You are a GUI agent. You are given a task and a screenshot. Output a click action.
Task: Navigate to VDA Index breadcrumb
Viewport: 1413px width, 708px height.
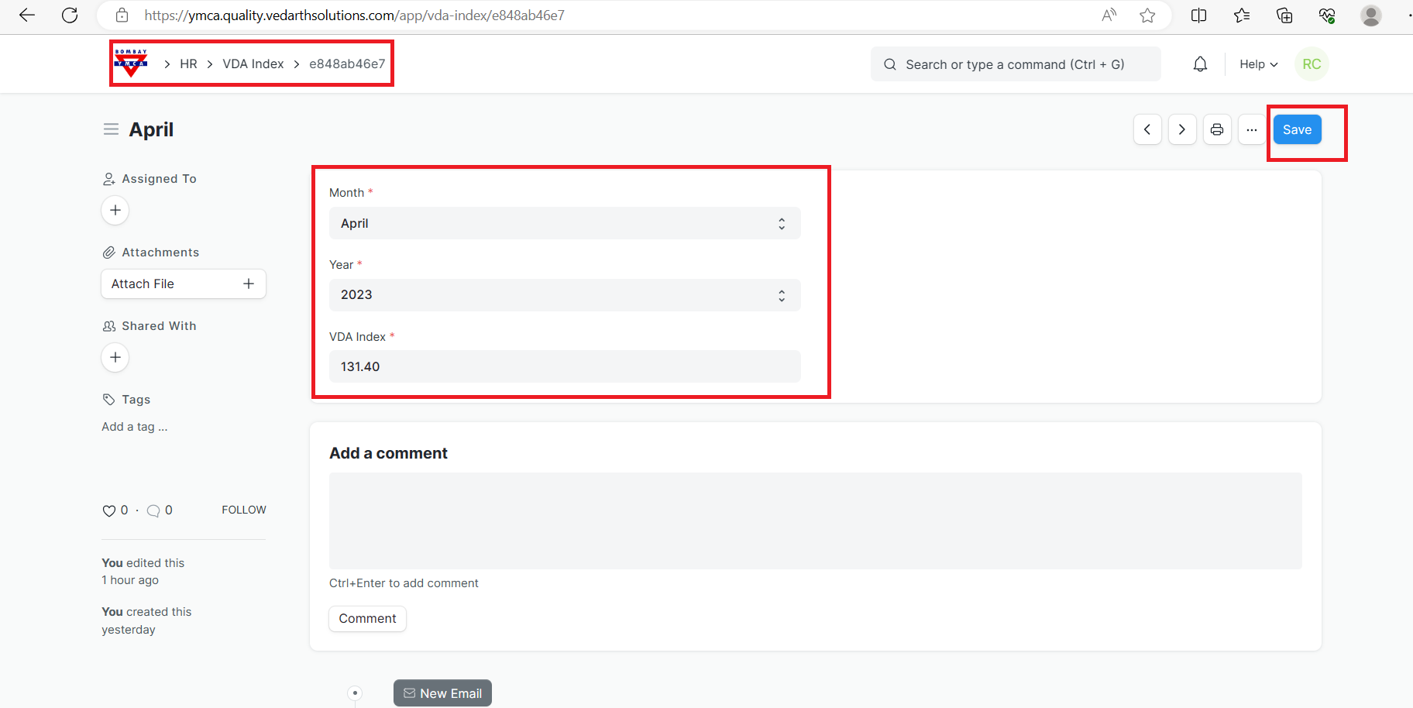point(253,64)
